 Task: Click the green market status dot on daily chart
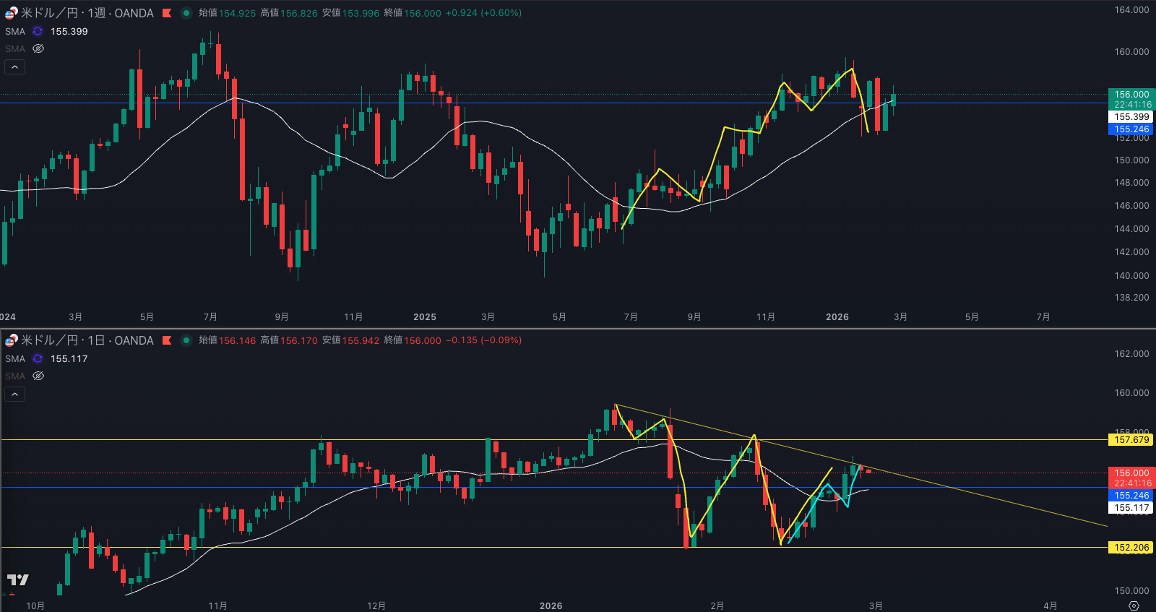pos(186,340)
